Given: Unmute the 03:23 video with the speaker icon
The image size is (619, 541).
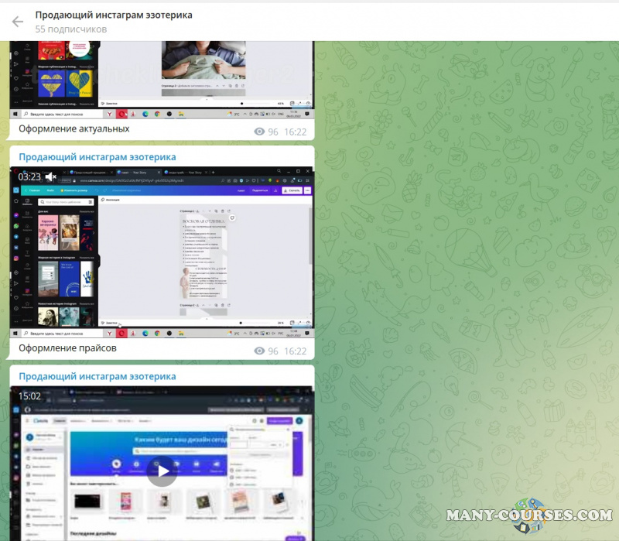Looking at the screenshot, I should click(51, 177).
